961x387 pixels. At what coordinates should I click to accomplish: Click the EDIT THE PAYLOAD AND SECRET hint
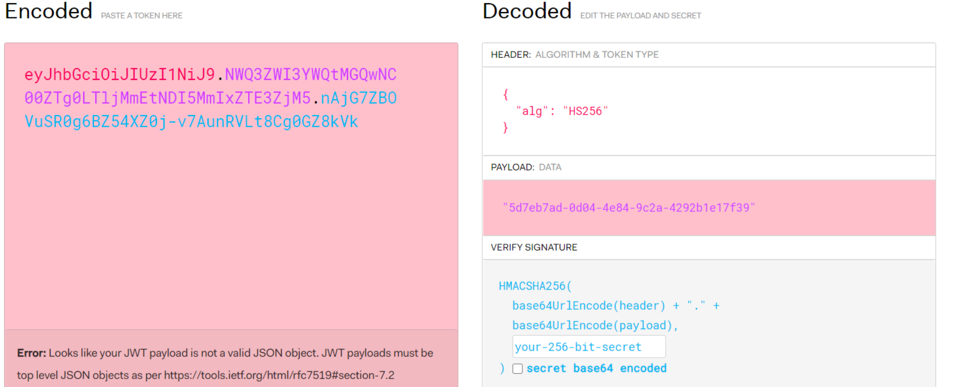640,16
